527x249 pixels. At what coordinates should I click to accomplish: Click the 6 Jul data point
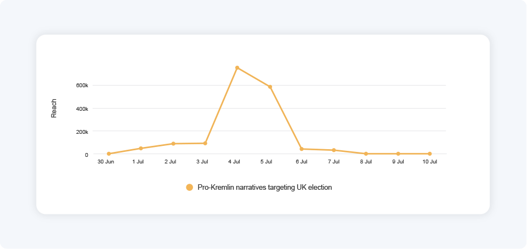302,149
